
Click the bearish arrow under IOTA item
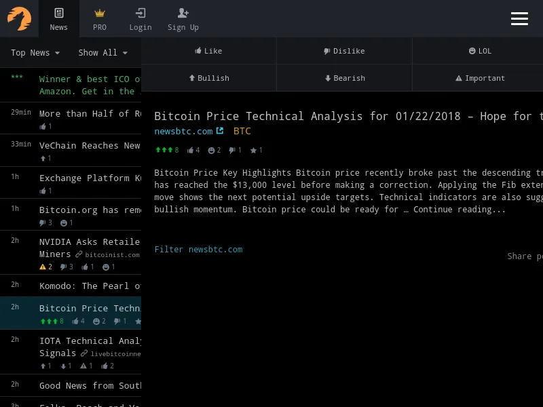point(63,366)
